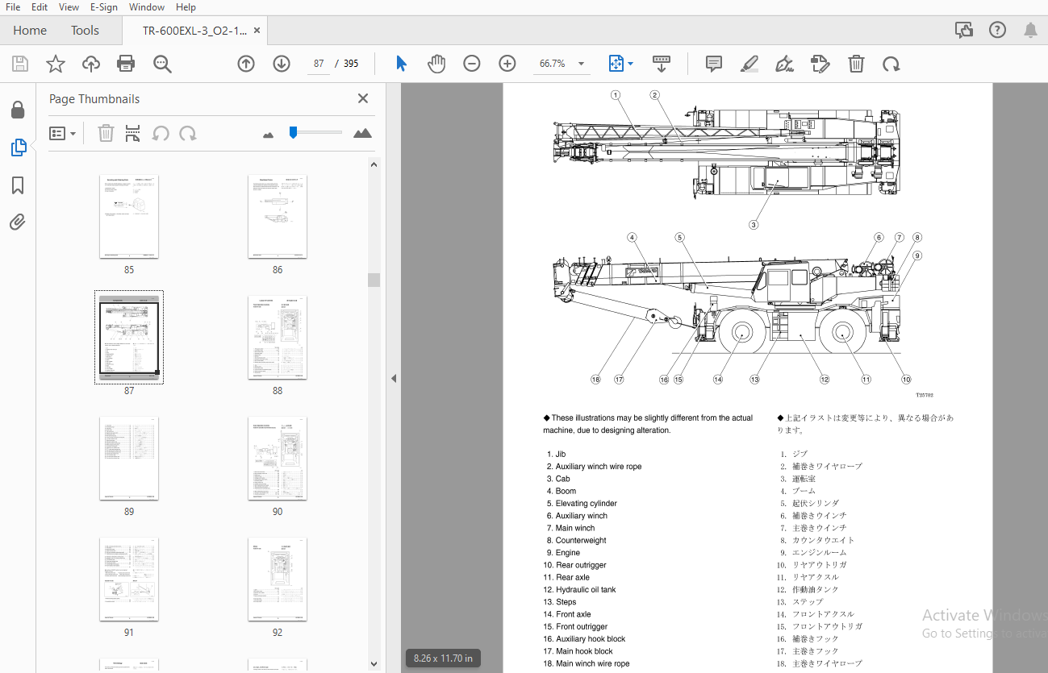This screenshot has width=1048, height=673.
Task: Enlarge thumbnails large mountain icon
Action: (x=363, y=133)
